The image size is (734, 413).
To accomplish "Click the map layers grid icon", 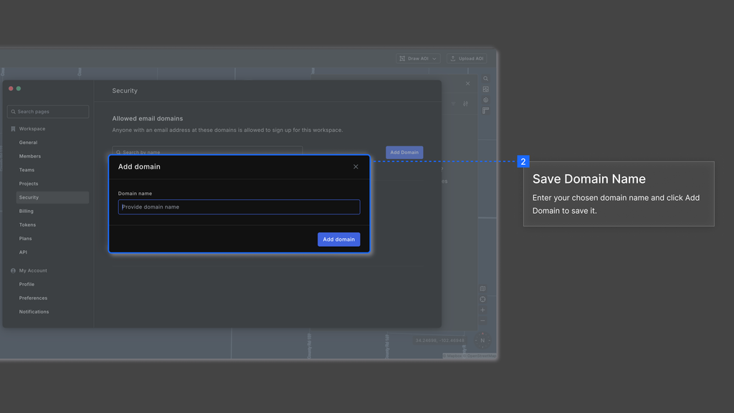I will (x=485, y=90).
